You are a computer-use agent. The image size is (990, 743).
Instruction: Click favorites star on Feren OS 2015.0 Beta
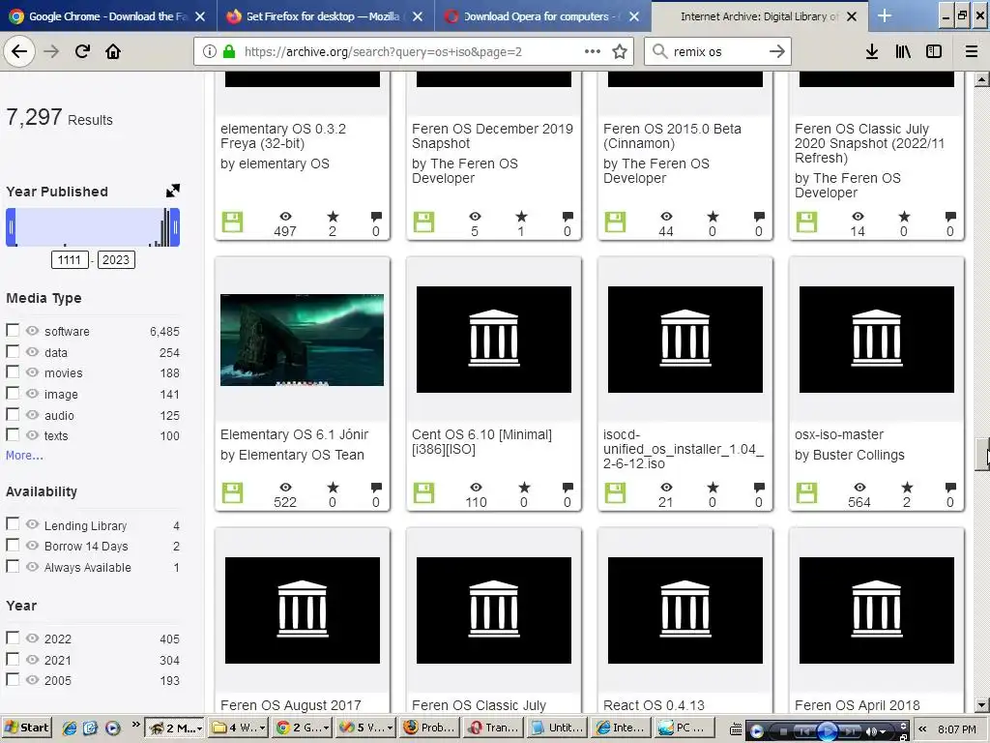tap(713, 217)
